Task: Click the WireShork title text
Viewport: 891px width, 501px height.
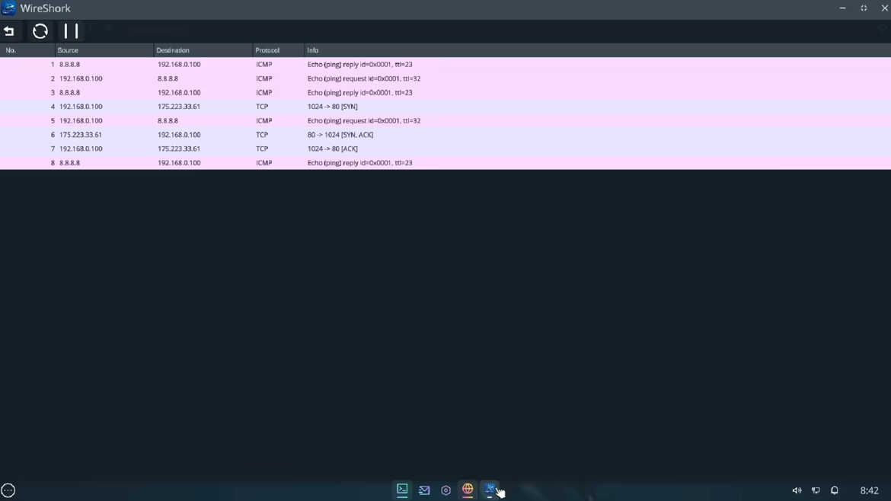Action: (46, 8)
